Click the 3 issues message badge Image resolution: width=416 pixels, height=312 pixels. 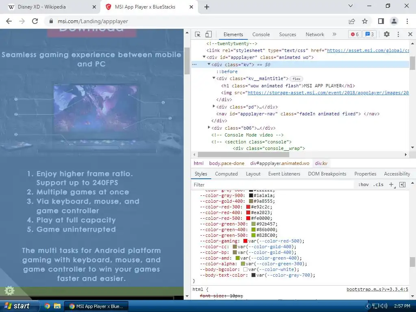(370, 34)
